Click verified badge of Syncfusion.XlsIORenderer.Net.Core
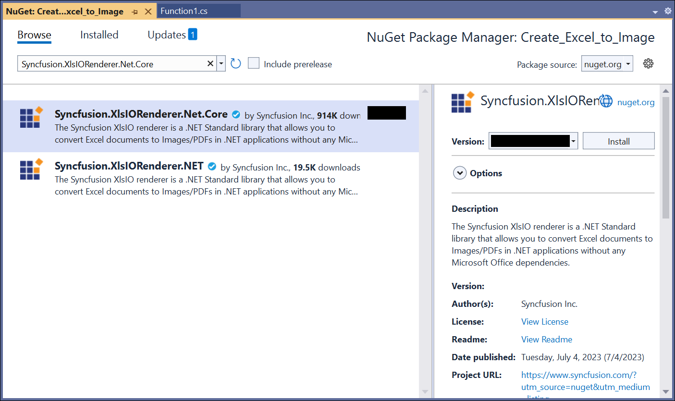The width and height of the screenshot is (675, 401). [236, 115]
